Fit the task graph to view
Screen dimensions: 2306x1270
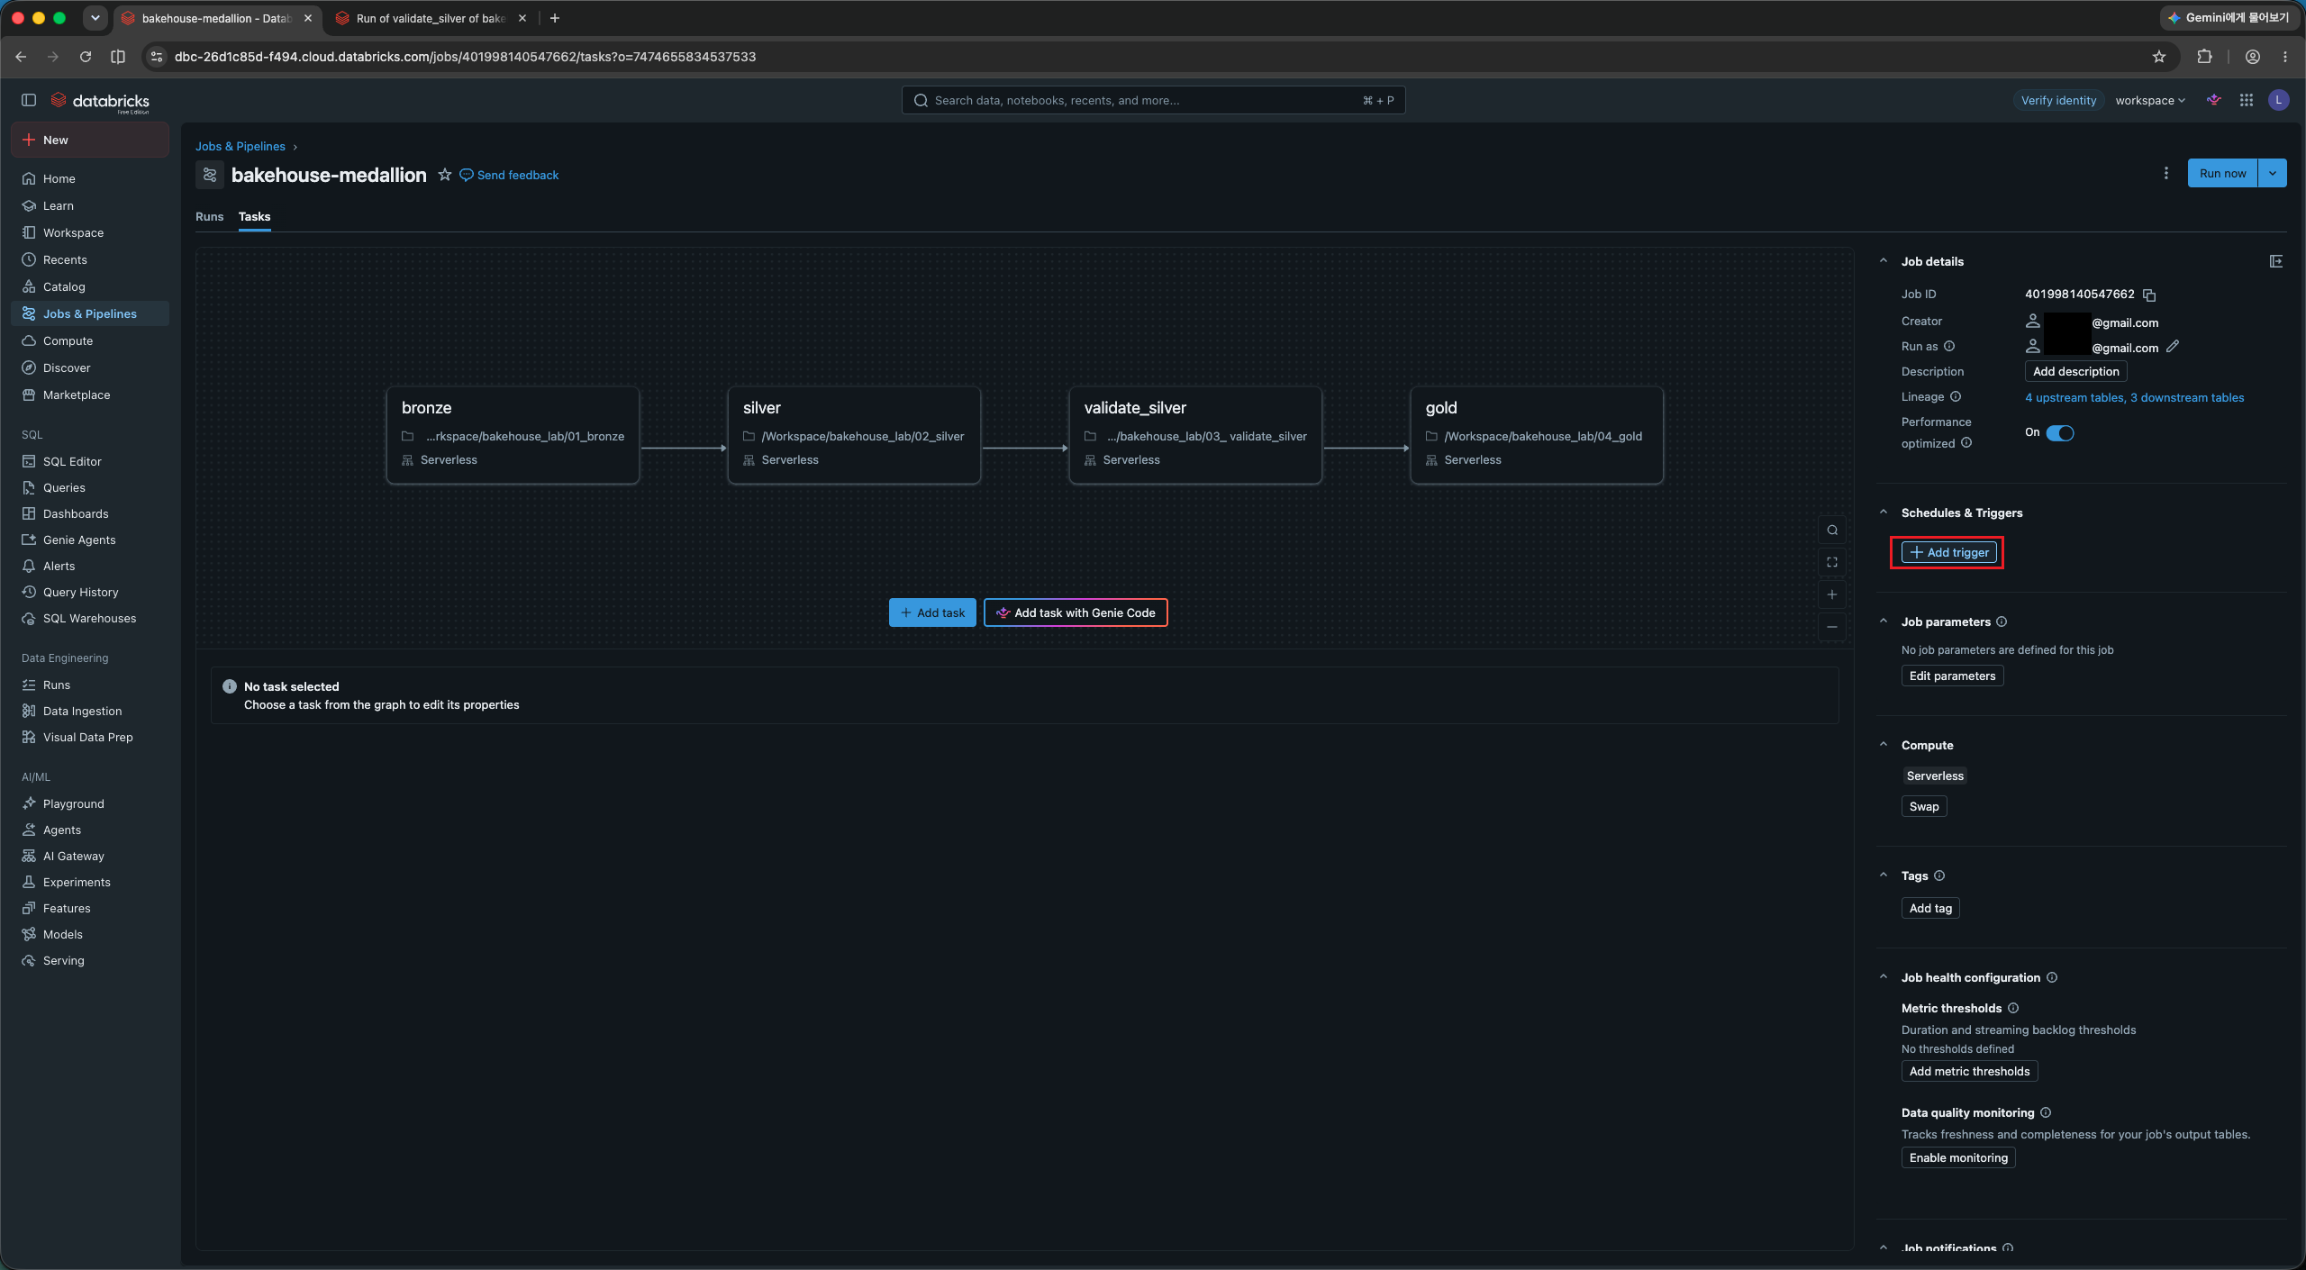pyautogui.click(x=1832, y=563)
